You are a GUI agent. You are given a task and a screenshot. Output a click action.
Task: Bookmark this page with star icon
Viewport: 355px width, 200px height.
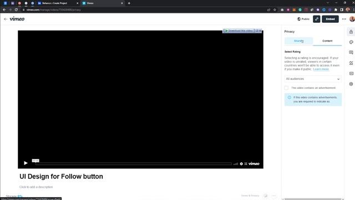(275, 10)
